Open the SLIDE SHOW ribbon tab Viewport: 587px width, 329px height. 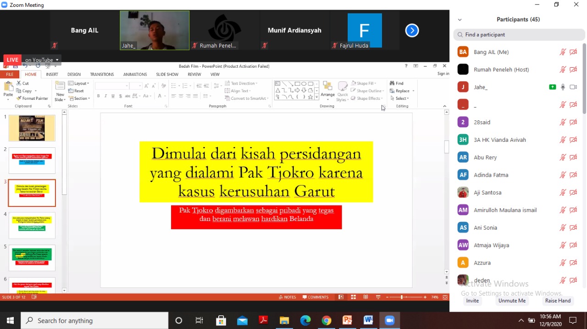coord(167,74)
